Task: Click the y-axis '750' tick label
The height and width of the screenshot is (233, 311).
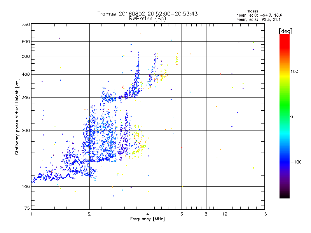Action: point(26,24)
